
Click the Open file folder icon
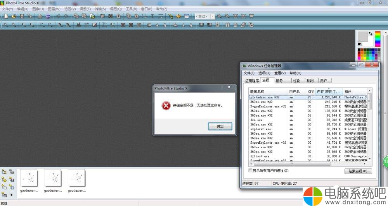tap(14, 16)
